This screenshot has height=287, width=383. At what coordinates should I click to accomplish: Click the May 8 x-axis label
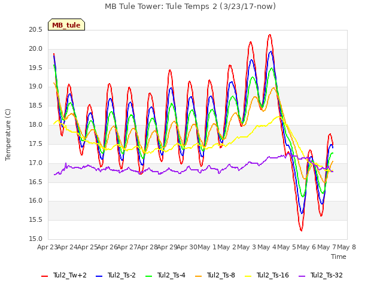point(346,248)
